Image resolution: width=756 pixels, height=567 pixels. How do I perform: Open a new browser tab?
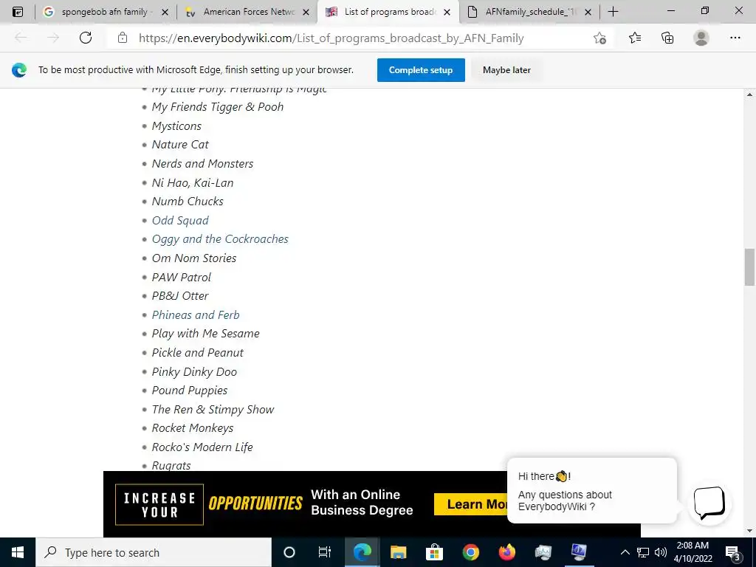[x=613, y=12]
